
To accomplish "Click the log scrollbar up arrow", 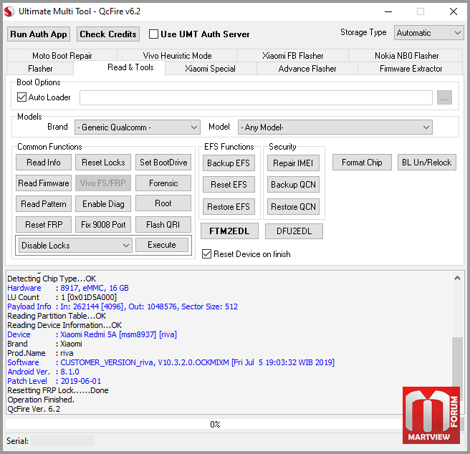I will click(457, 278).
